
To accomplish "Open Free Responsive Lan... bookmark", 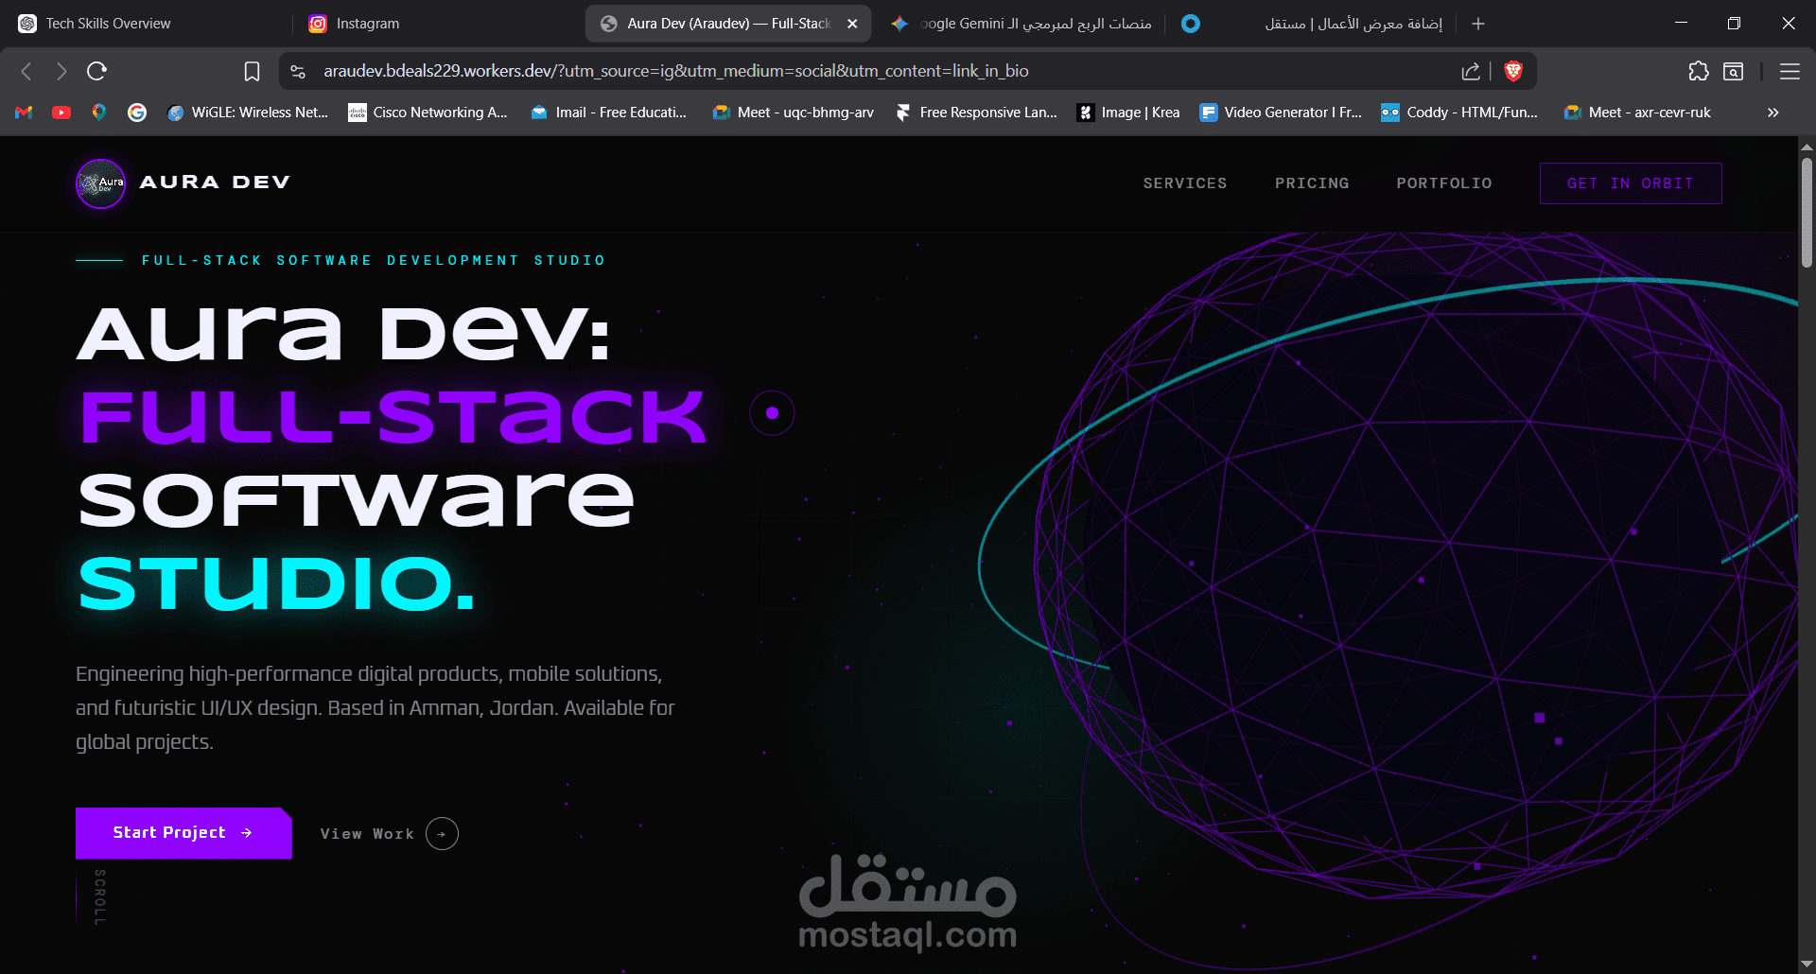I will 977,113.
